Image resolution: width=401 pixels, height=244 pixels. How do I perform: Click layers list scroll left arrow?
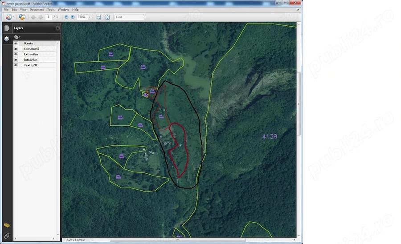pos(15,239)
